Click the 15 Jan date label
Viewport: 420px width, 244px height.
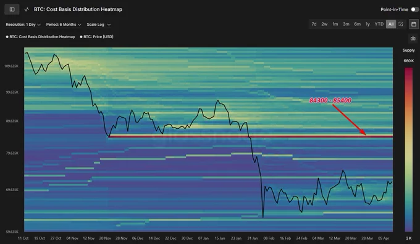click(220, 238)
